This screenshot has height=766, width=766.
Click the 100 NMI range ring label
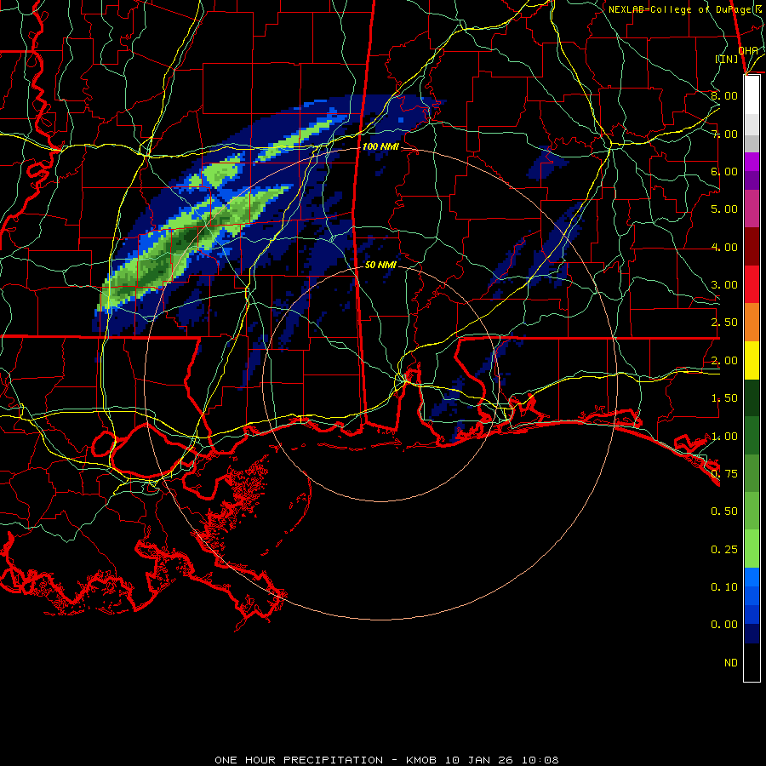point(380,146)
